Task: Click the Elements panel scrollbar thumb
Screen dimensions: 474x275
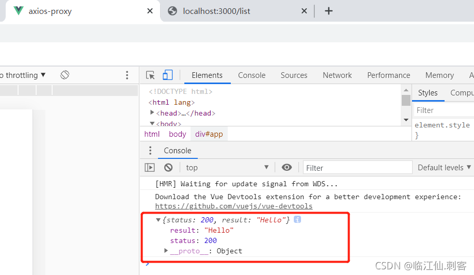Action: 406,100
